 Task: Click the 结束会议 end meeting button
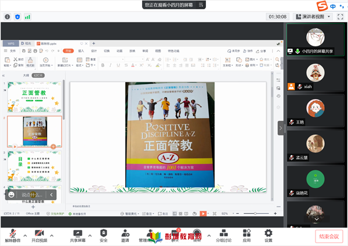coord(329,237)
